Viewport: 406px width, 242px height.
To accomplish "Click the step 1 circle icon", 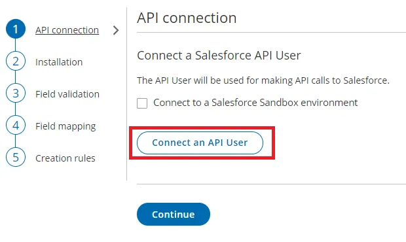I will 16,29.
